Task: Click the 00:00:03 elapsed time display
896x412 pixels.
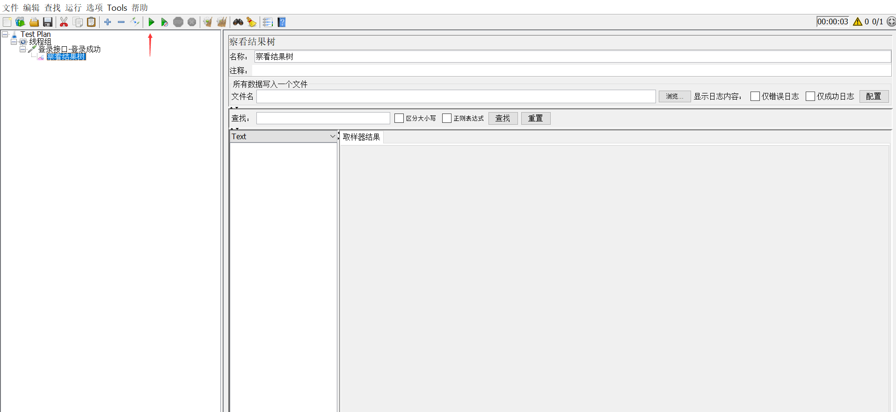Action: pos(833,21)
